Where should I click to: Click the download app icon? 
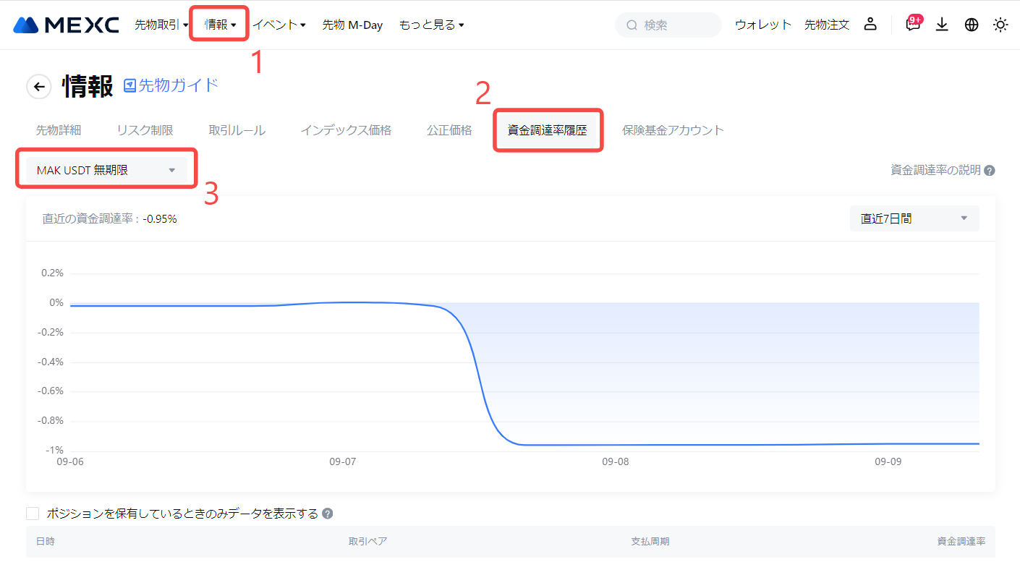(941, 25)
